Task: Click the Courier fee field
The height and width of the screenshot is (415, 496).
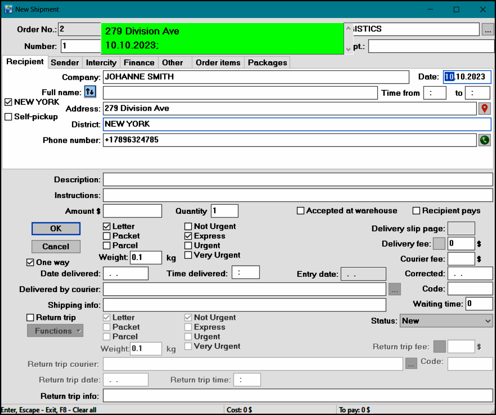Action: (x=461, y=259)
